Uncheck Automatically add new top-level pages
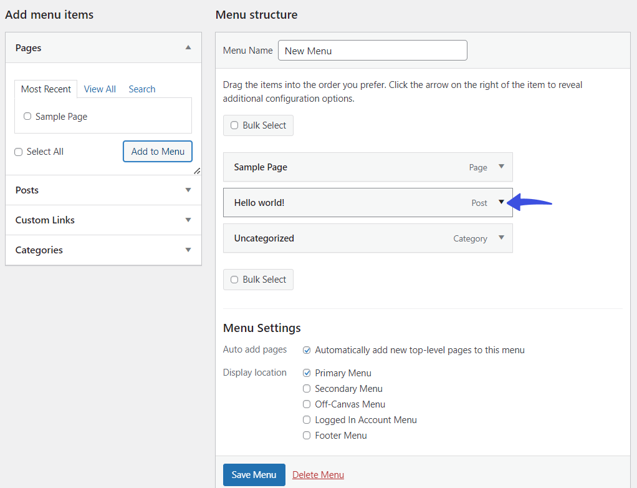Viewport: 637px width, 488px height. 307,350
